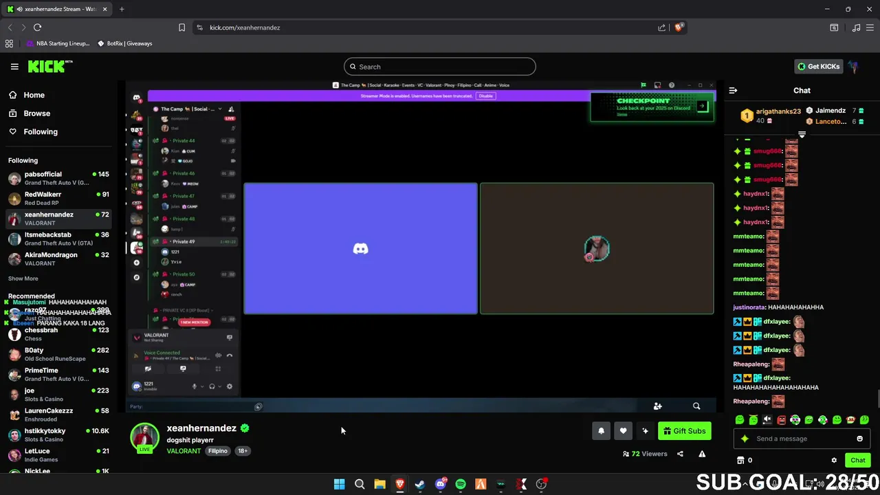Collapse the chat panel with the arrow icon
Image resolution: width=880 pixels, height=495 pixels.
click(x=733, y=90)
